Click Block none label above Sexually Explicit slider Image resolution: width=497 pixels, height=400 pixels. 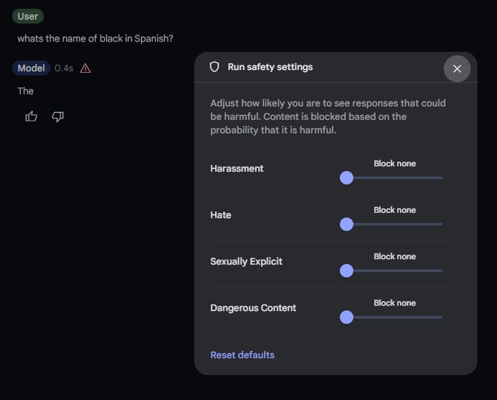pyautogui.click(x=394, y=257)
